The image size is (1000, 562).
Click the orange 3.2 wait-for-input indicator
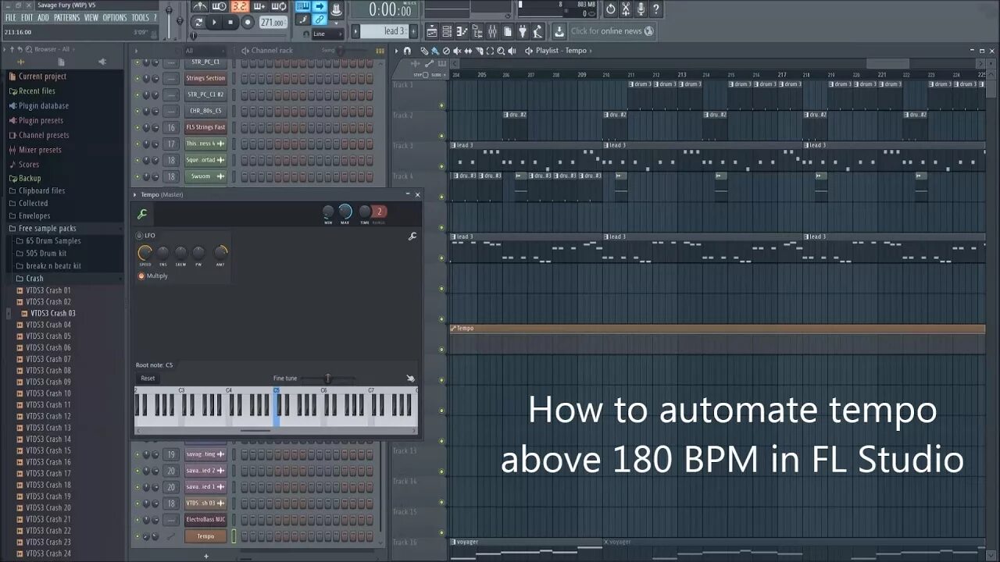coord(239,7)
